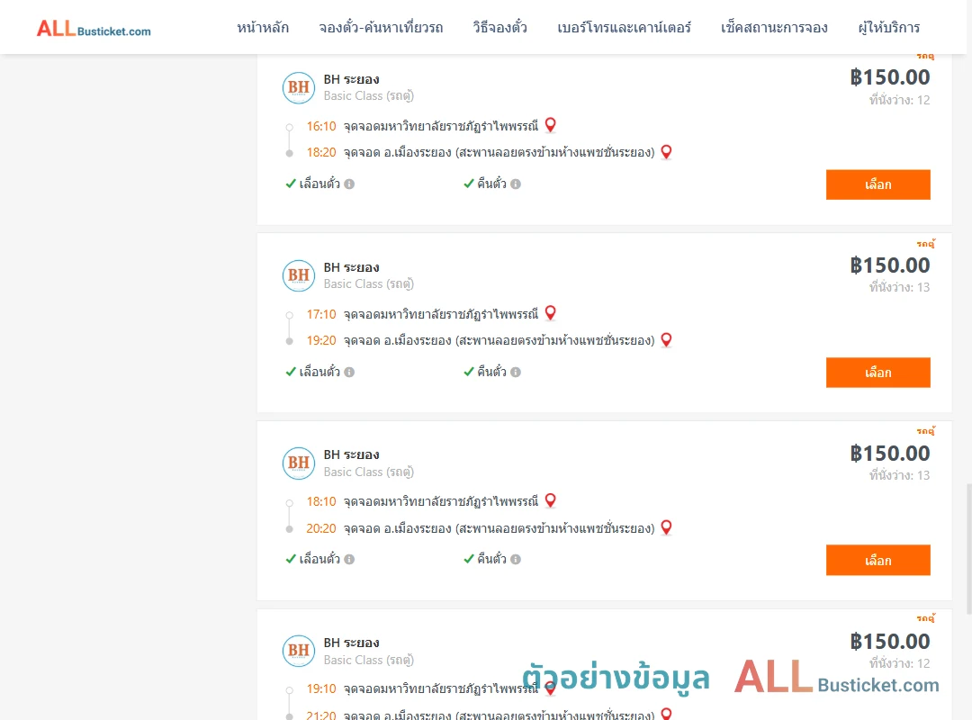The height and width of the screenshot is (720, 972).
Task: Show เลื่อนตั๋ว info icon on 16:10 trip
Action: tap(349, 184)
